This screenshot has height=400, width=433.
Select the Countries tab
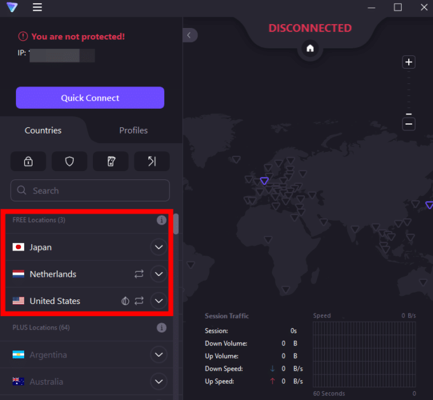(43, 130)
